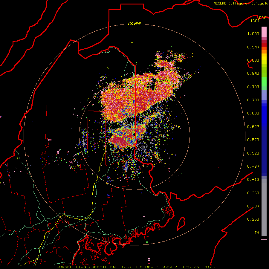This screenshot has height=269, width=269.
Task: Click the [CC] units label
Action: tap(255, 21)
